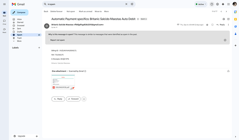Click Delete forever in toolbar

[56, 11]
